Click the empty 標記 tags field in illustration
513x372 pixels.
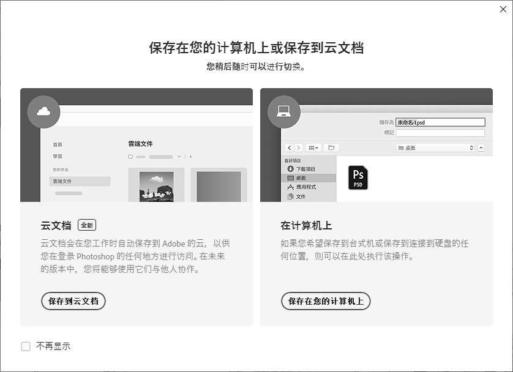[x=440, y=132]
